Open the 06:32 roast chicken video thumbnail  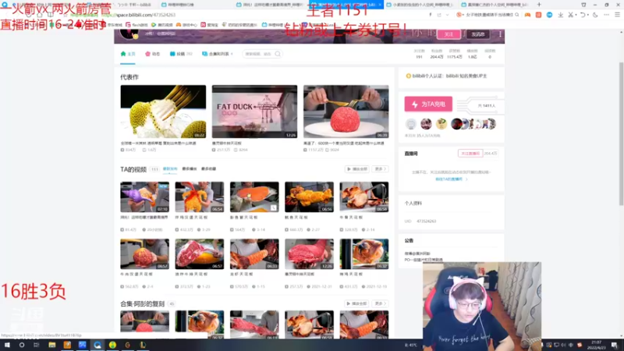click(x=364, y=254)
